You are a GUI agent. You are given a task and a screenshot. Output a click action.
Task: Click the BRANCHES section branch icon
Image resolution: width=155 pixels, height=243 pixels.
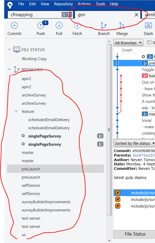point(17,69)
